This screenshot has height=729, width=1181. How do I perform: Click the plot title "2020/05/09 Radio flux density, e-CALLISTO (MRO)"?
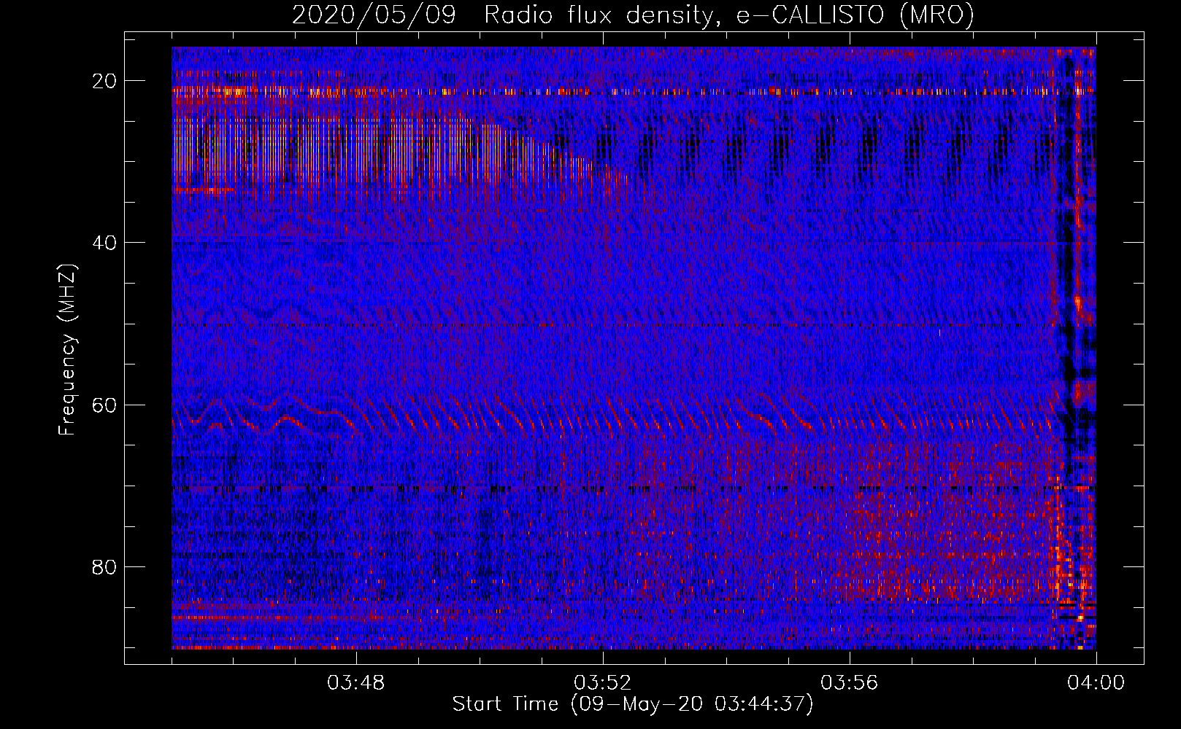(x=633, y=15)
